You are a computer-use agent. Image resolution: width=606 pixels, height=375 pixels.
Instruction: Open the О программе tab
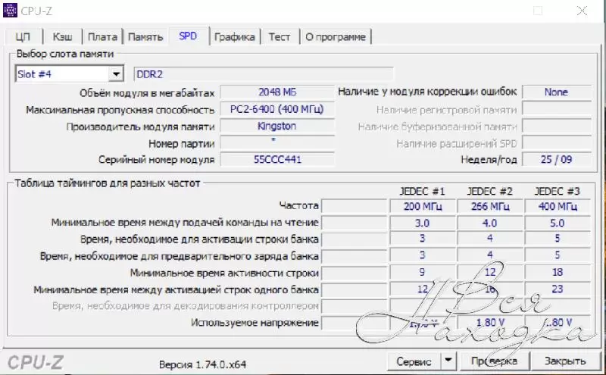pyautogui.click(x=336, y=37)
